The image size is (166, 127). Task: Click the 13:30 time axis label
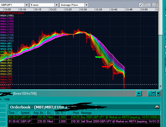coord(83,10)
